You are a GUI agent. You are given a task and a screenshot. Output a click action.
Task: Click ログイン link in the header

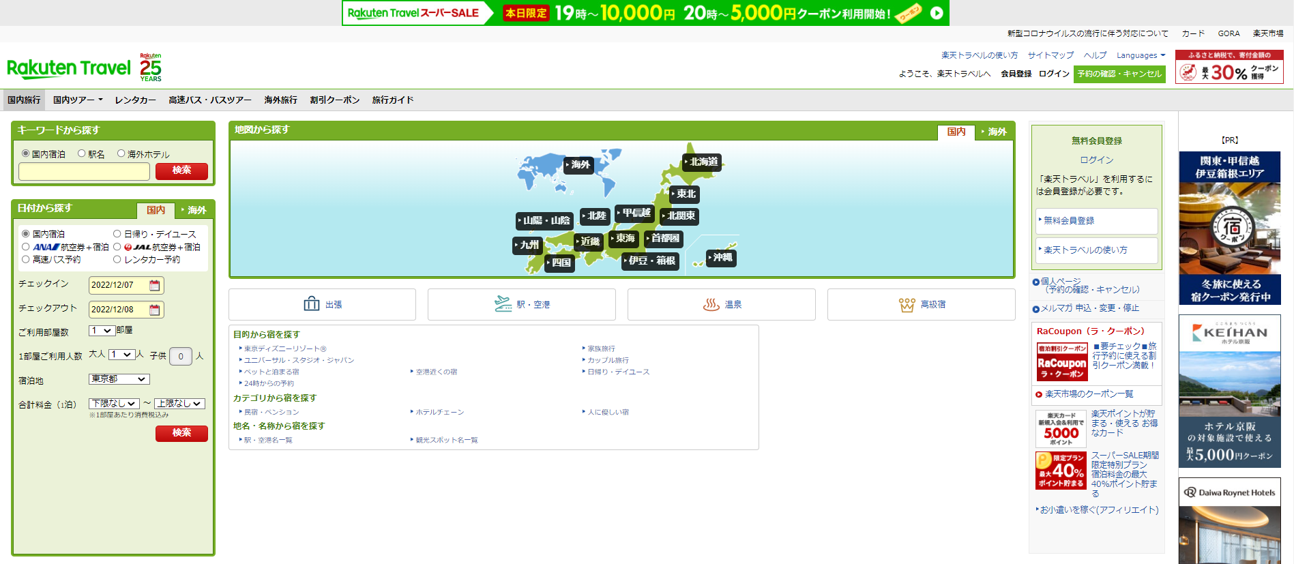point(1054,74)
